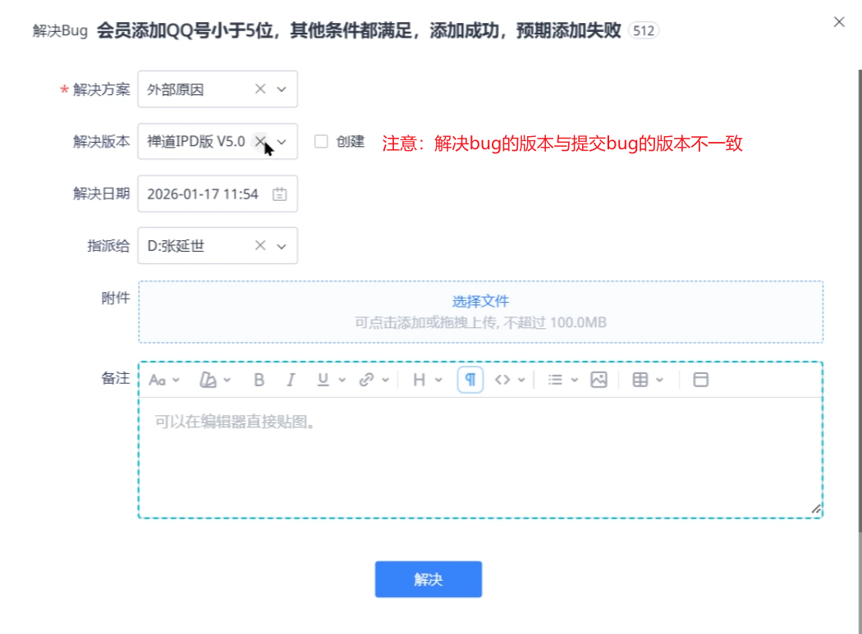Open the heading H dropdown

[x=420, y=380]
